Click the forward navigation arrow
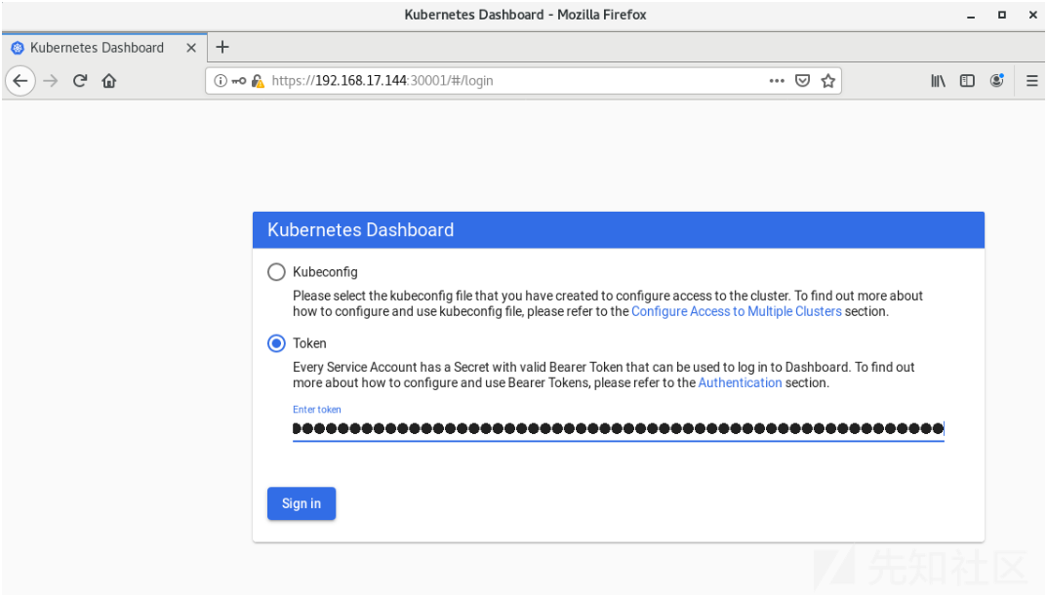Screen dimensions: 1047x597 [x=51, y=81]
